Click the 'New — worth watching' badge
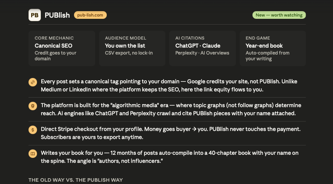Viewport: 333px width, 184px height. [279, 15]
